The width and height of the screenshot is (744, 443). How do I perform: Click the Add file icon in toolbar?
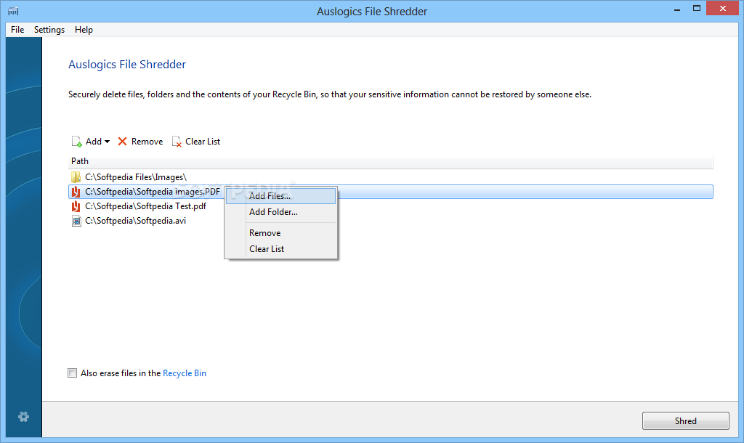76,142
